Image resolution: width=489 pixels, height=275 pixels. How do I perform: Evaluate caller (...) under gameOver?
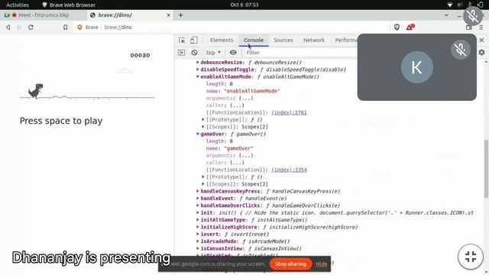tap(237, 163)
